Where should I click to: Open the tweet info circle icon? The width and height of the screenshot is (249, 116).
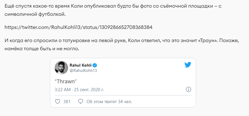coord(188,89)
